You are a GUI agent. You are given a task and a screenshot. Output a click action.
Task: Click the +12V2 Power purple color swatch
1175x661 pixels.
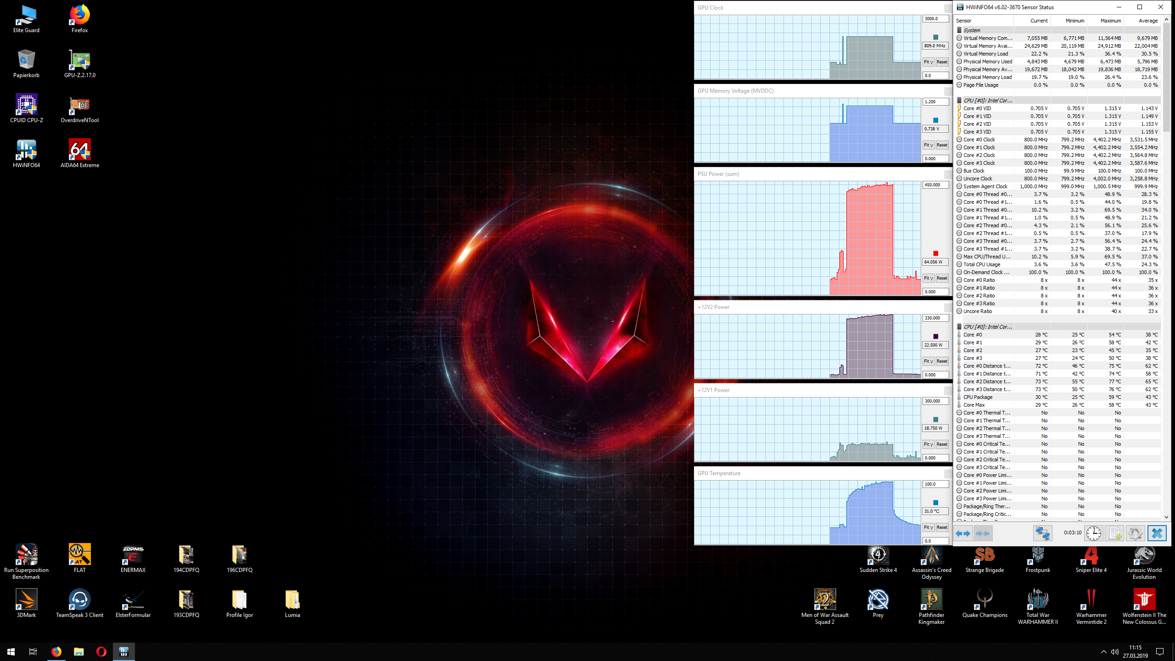point(935,336)
